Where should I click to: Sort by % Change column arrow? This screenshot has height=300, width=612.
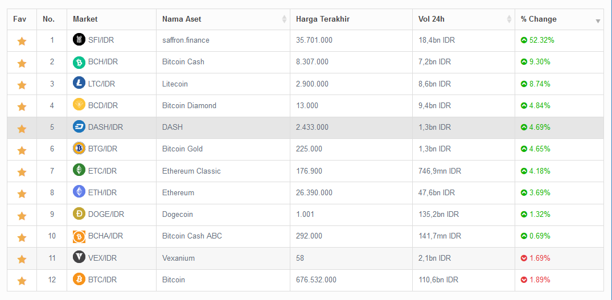click(x=598, y=20)
